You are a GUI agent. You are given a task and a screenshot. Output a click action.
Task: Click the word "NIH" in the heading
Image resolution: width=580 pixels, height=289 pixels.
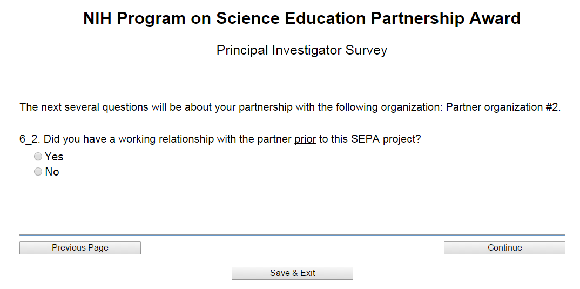pos(97,18)
